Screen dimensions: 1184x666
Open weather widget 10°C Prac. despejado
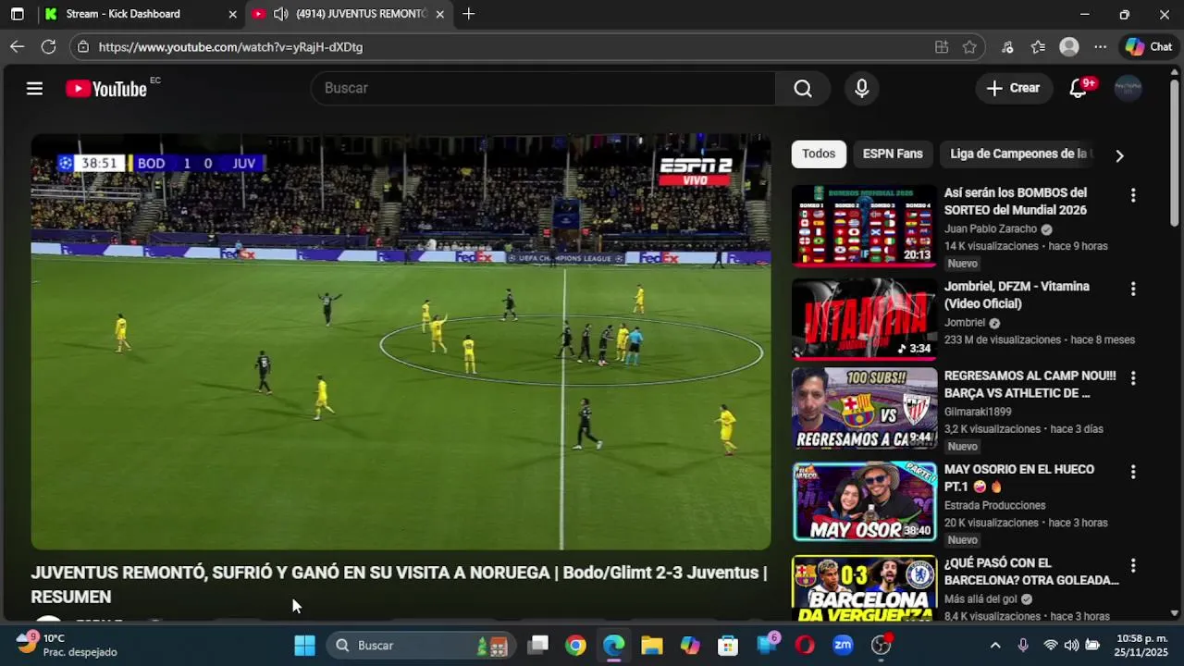click(67, 645)
